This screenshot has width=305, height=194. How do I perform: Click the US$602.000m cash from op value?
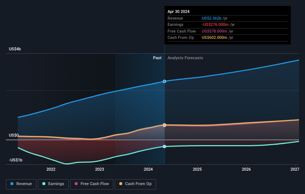(214, 38)
